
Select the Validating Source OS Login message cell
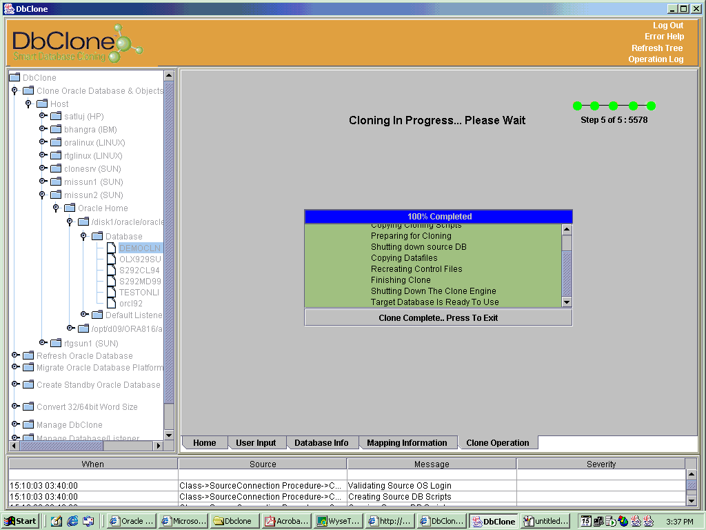coord(432,485)
